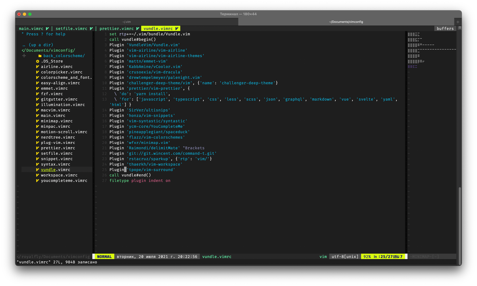The height and width of the screenshot is (286, 477).
Task: Click the Vim icon next to illumination.vimrc
Action: [x=38, y=105]
